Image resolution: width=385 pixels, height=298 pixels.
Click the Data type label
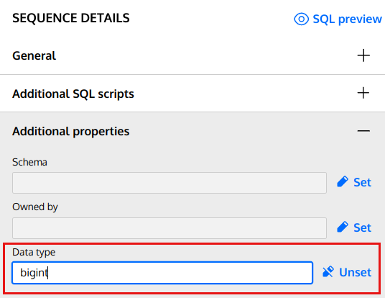[x=34, y=253]
